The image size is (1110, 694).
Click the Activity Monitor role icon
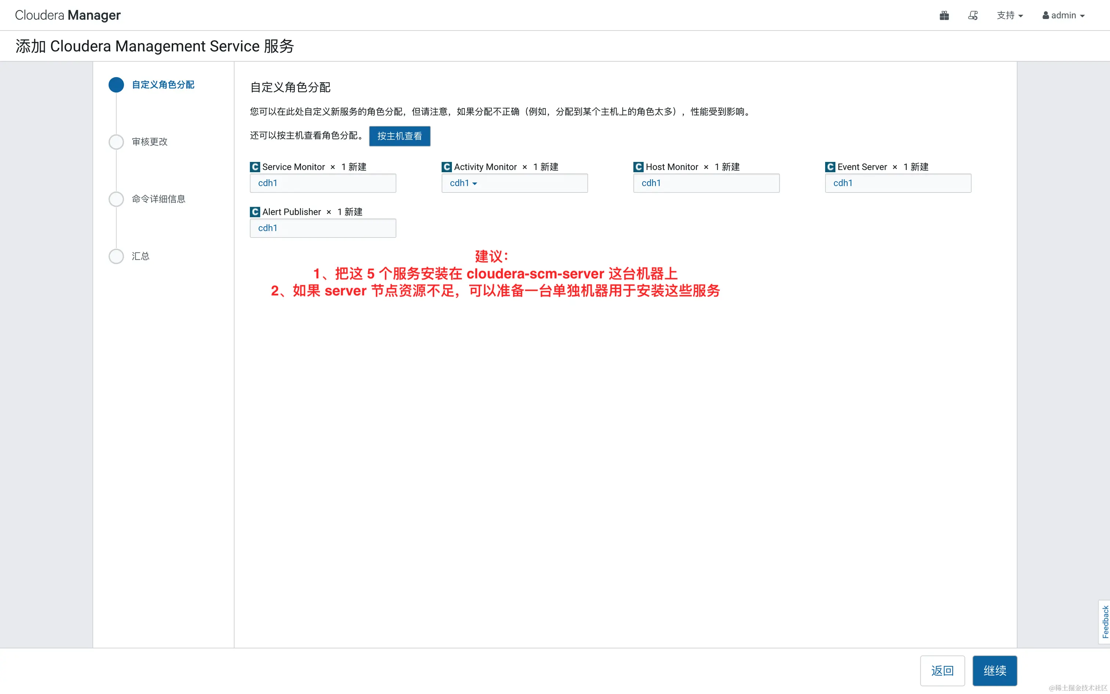coord(447,167)
